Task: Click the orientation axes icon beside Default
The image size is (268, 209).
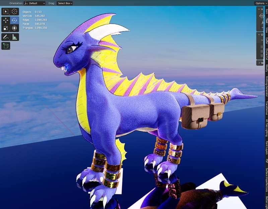Action: 26,3
